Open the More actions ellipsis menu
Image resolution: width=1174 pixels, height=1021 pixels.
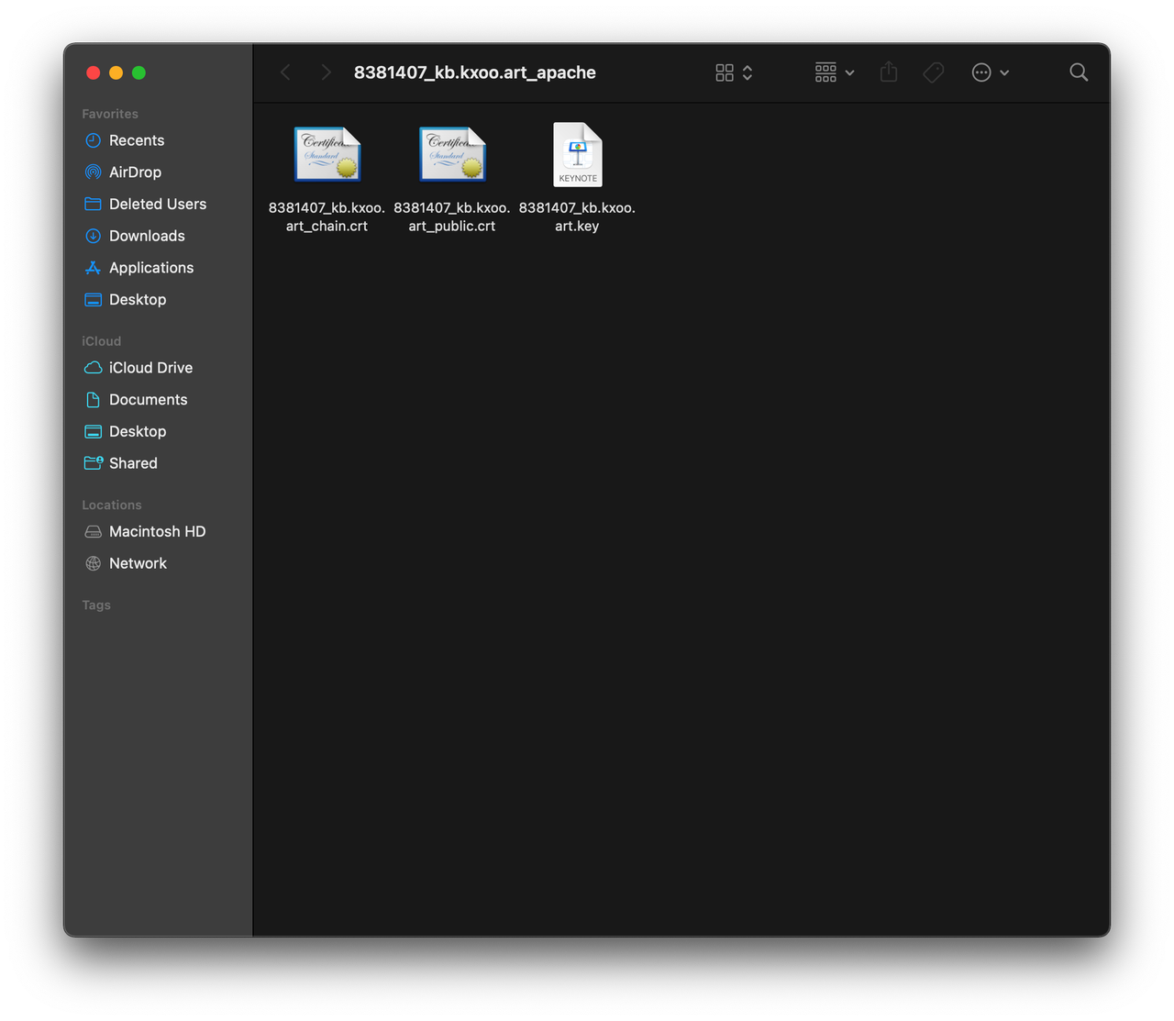pyautogui.click(x=990, y=72)
